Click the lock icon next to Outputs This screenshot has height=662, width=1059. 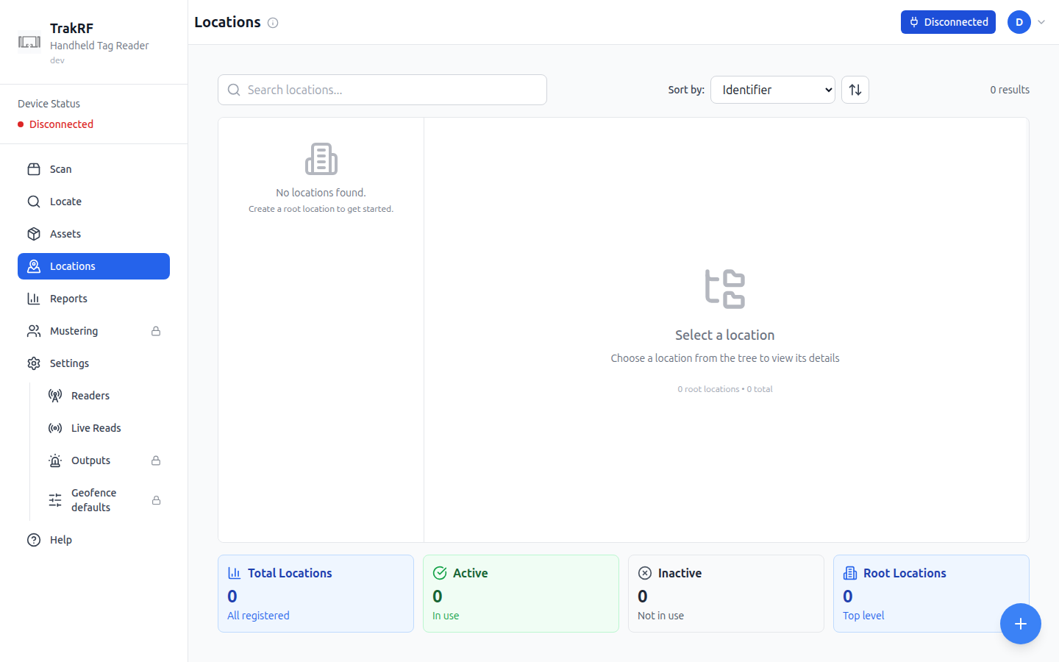(156, 460)
